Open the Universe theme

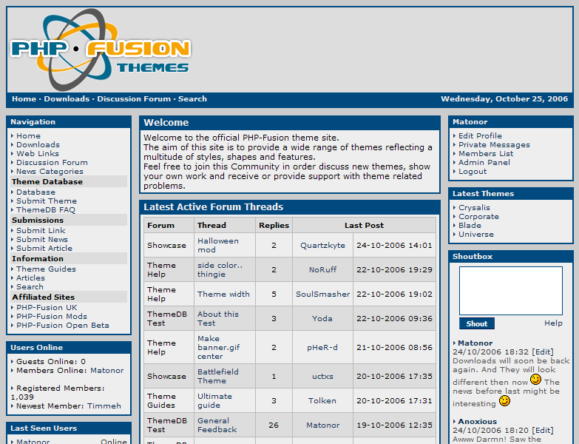pyautogui.click(x=476, y=234)
